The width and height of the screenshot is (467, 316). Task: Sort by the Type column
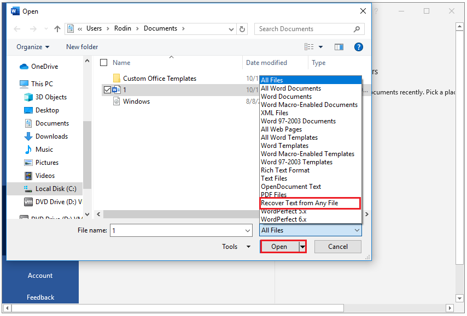pyautogui.click(x=318, y=63)
